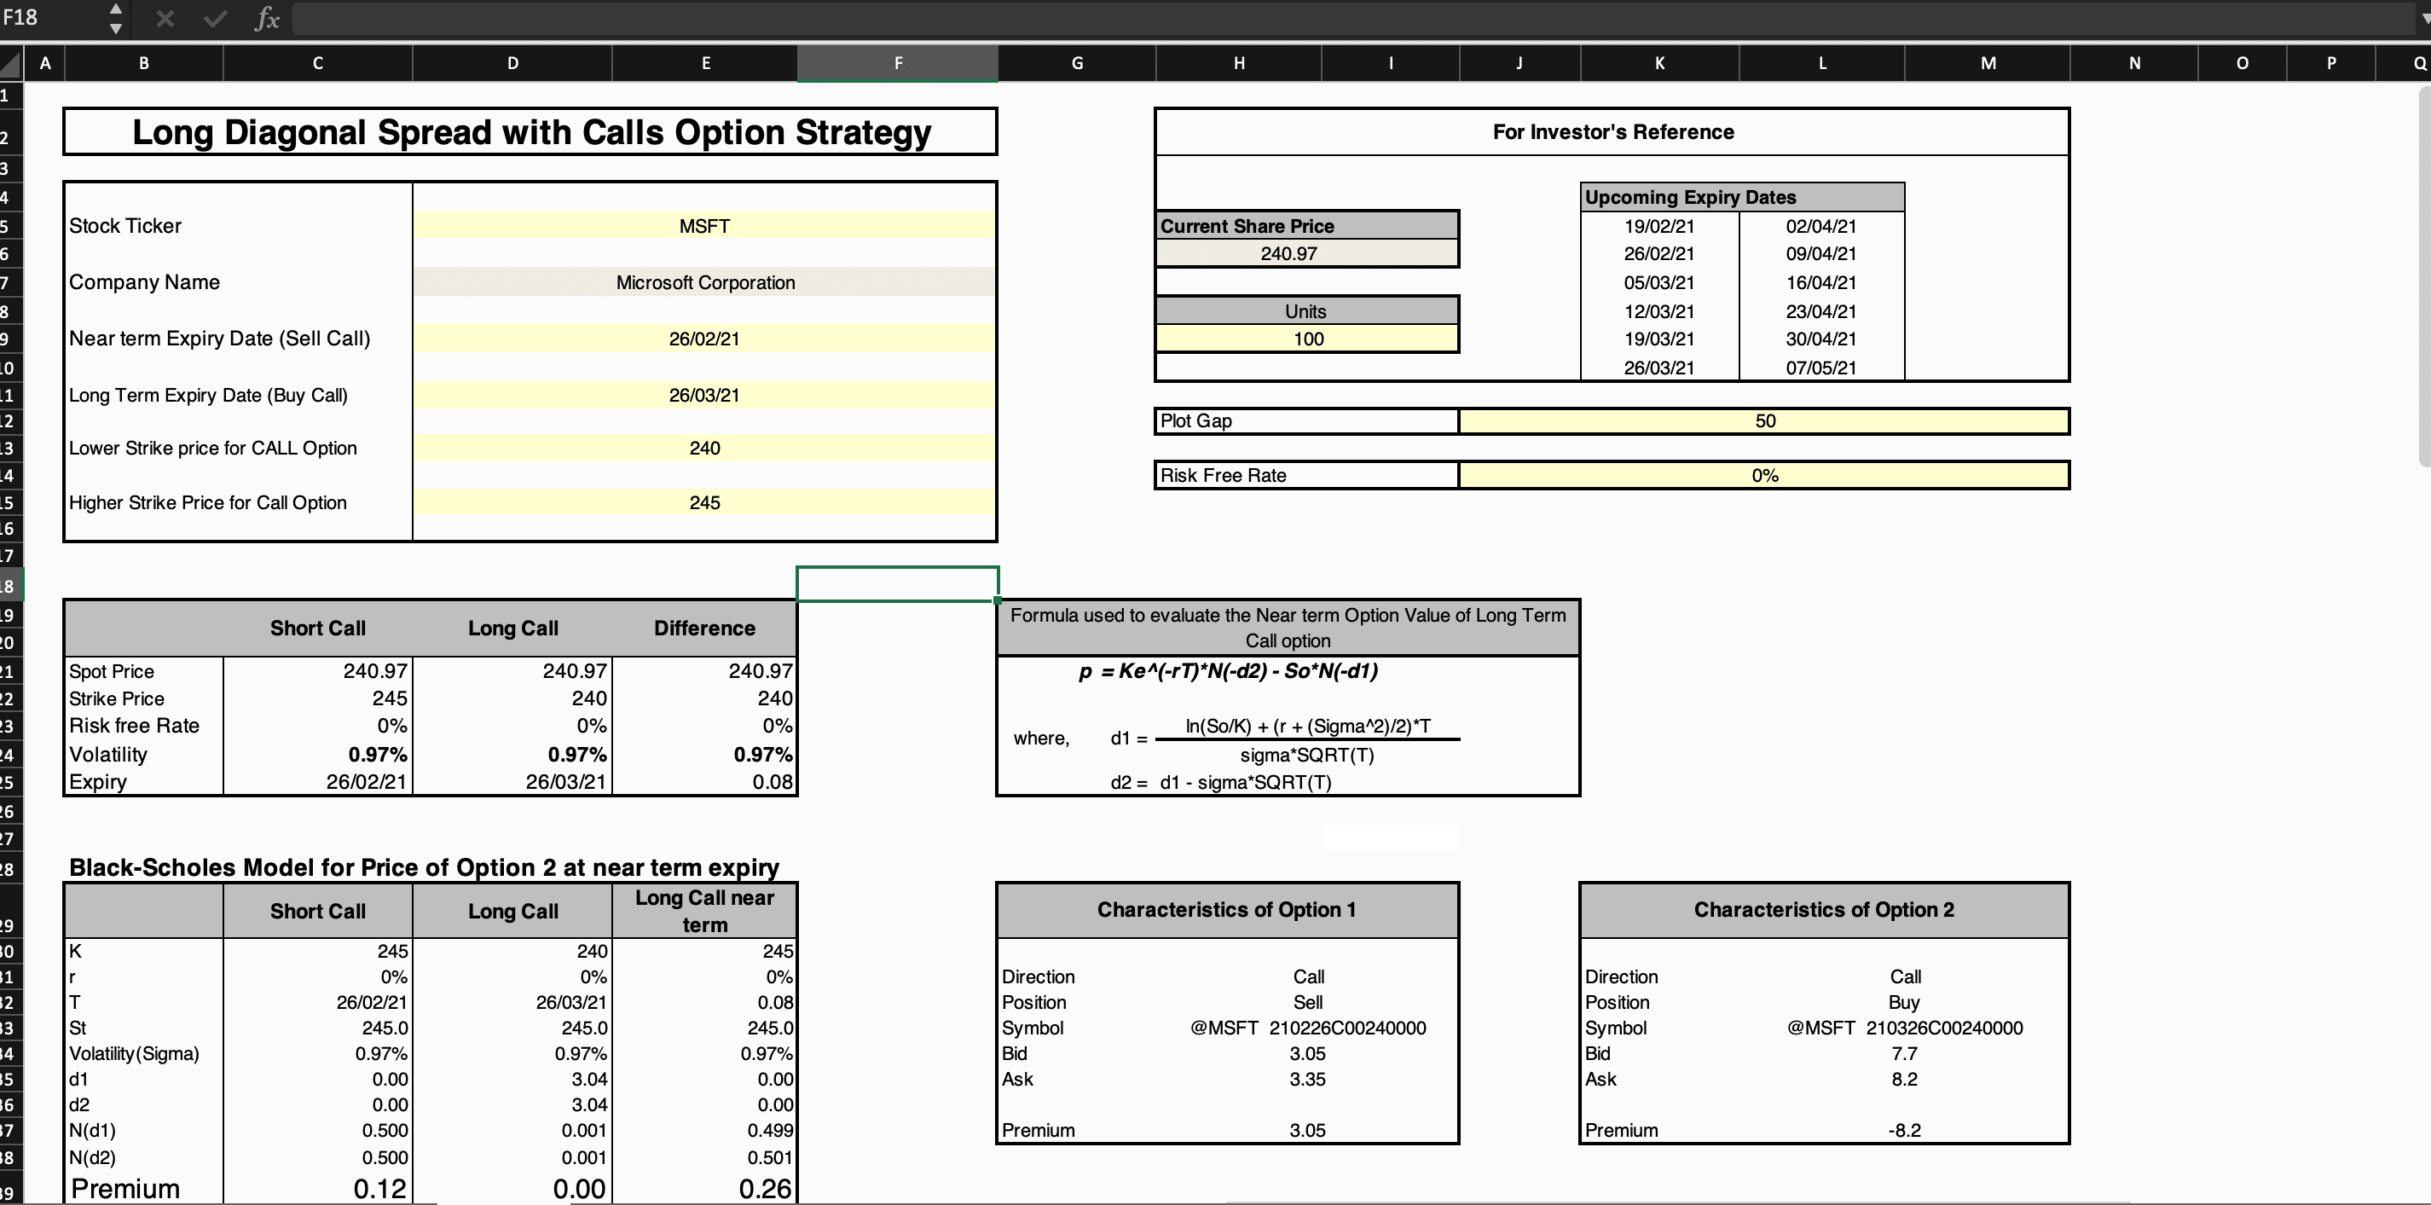Click the formula bar enter checkmark icon
This screenshot has width=2431, height=1205.
pyautogui.click(x=216, y=18)
